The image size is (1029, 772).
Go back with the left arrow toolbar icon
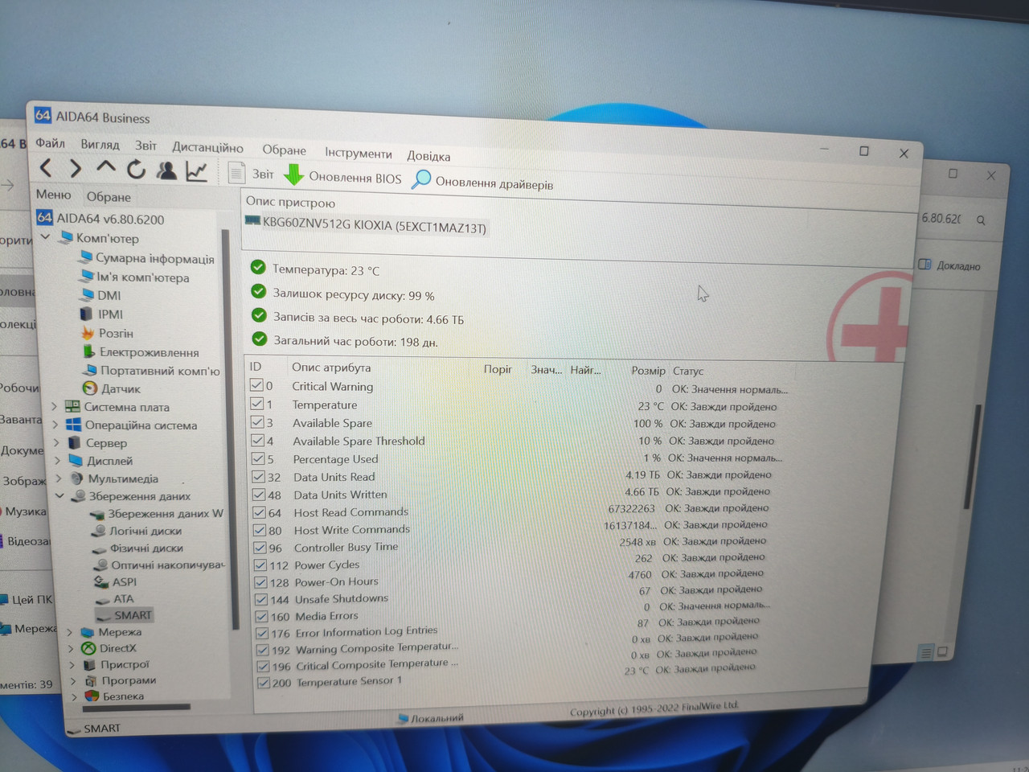[47, 167]
